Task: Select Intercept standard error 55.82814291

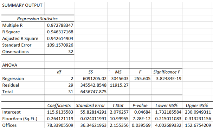Action: click(x=93, y=112)
